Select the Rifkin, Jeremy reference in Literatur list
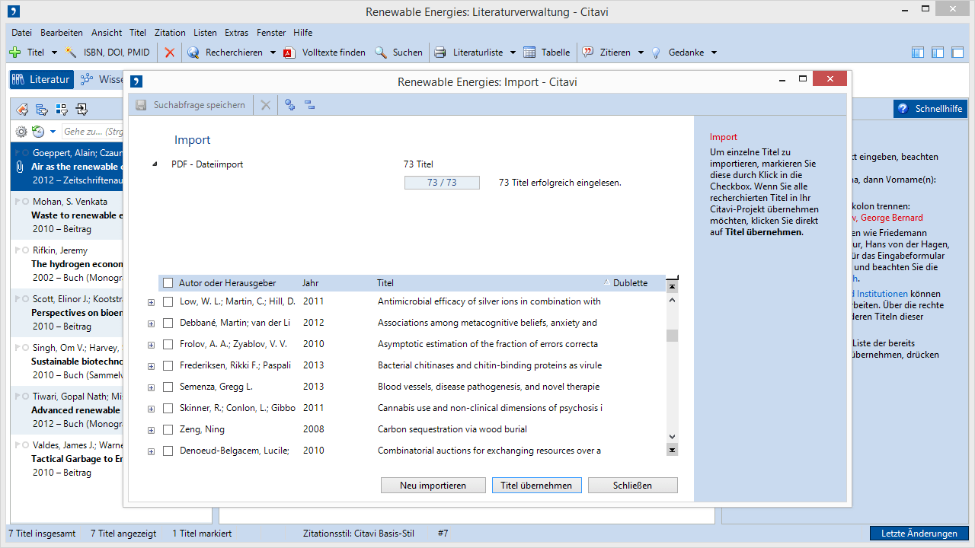The image size is (975, 548). 67,264
